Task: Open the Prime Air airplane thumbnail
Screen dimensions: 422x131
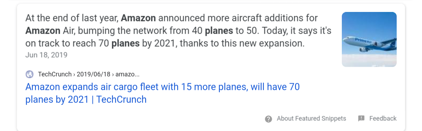Action: click(369, 39)
